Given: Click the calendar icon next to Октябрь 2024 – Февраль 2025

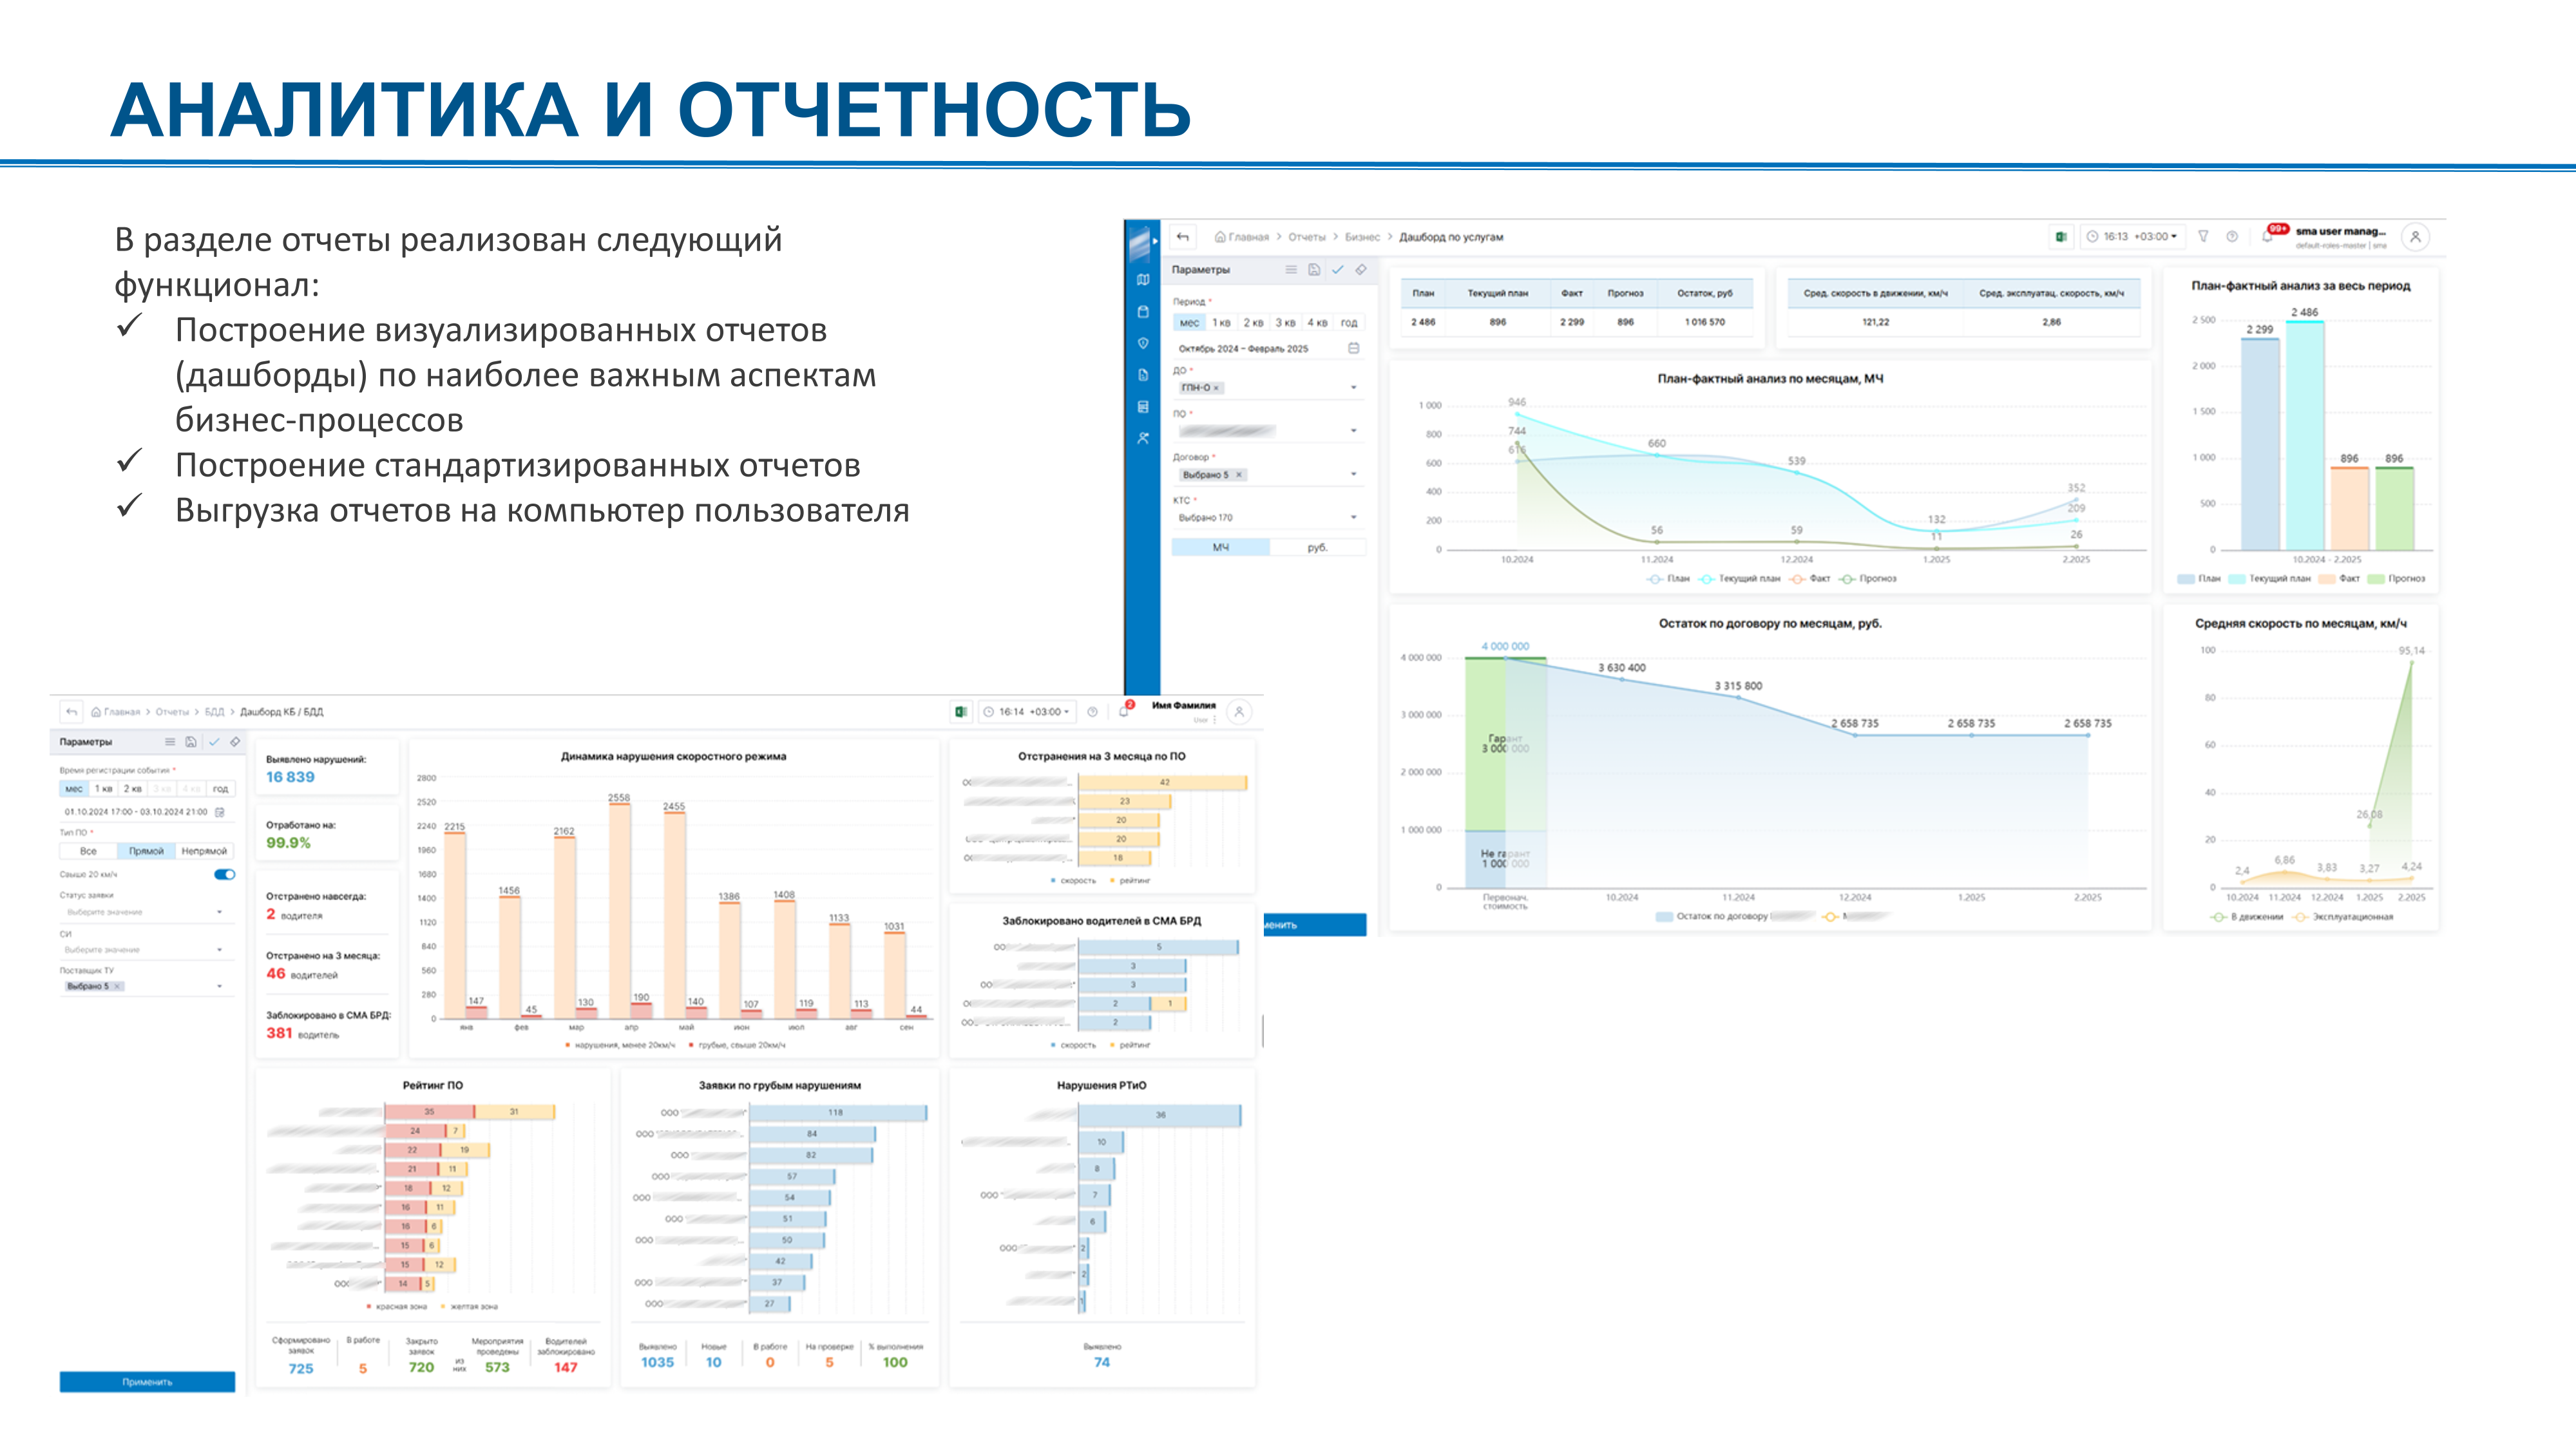Looking at the screenshot, I should point(1353,349).
